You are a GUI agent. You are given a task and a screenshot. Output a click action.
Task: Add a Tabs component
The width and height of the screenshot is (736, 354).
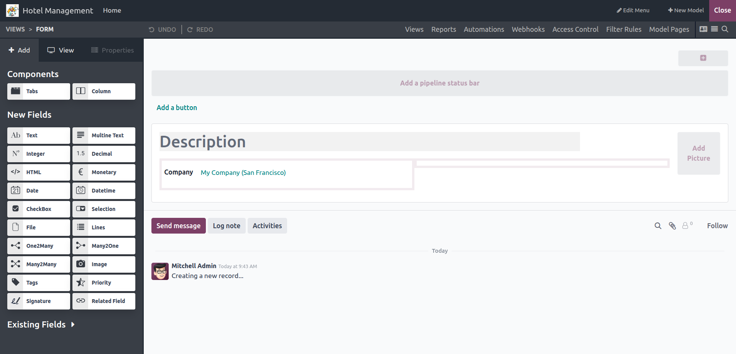[39, 91]
